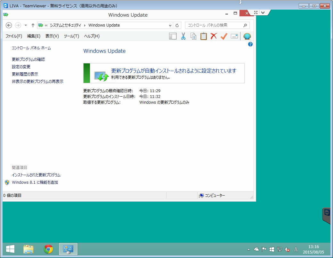Image resolution: width=333 pixels, height=258 pixels.
Task: Click the red X Delete icon
Action: pos(214,36)
